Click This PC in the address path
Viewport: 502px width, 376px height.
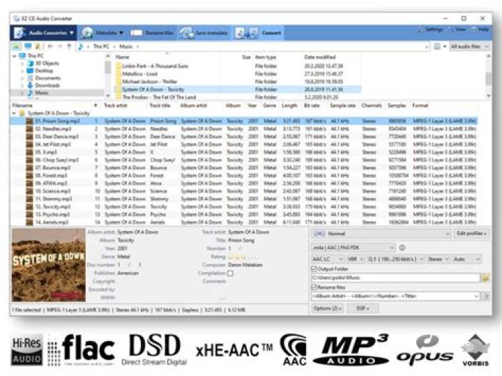coord(101,47)
